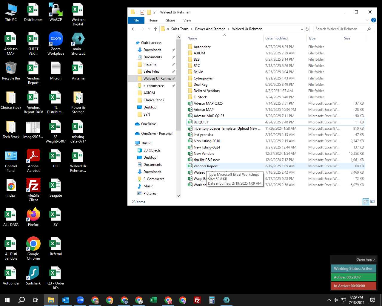Click the chevron after Sales Team in breadcrumb

192,29
